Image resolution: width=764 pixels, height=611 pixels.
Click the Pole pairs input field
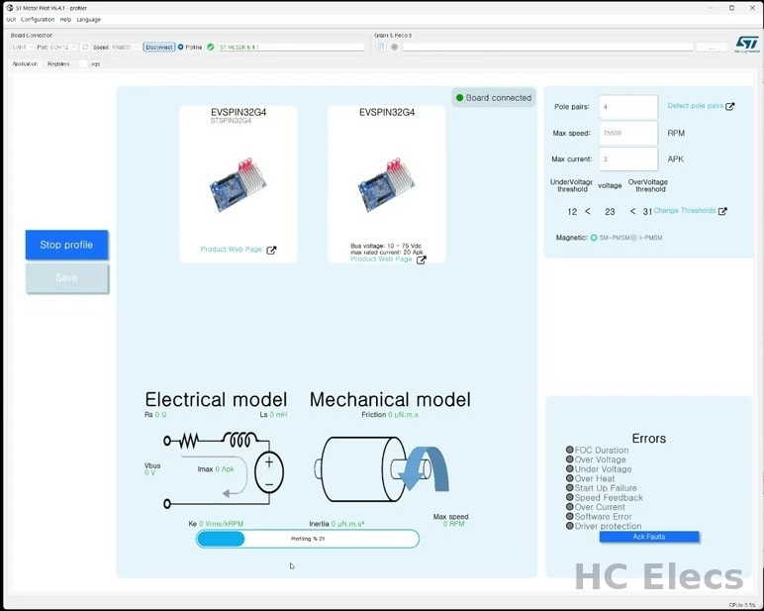tap(628, 107)
